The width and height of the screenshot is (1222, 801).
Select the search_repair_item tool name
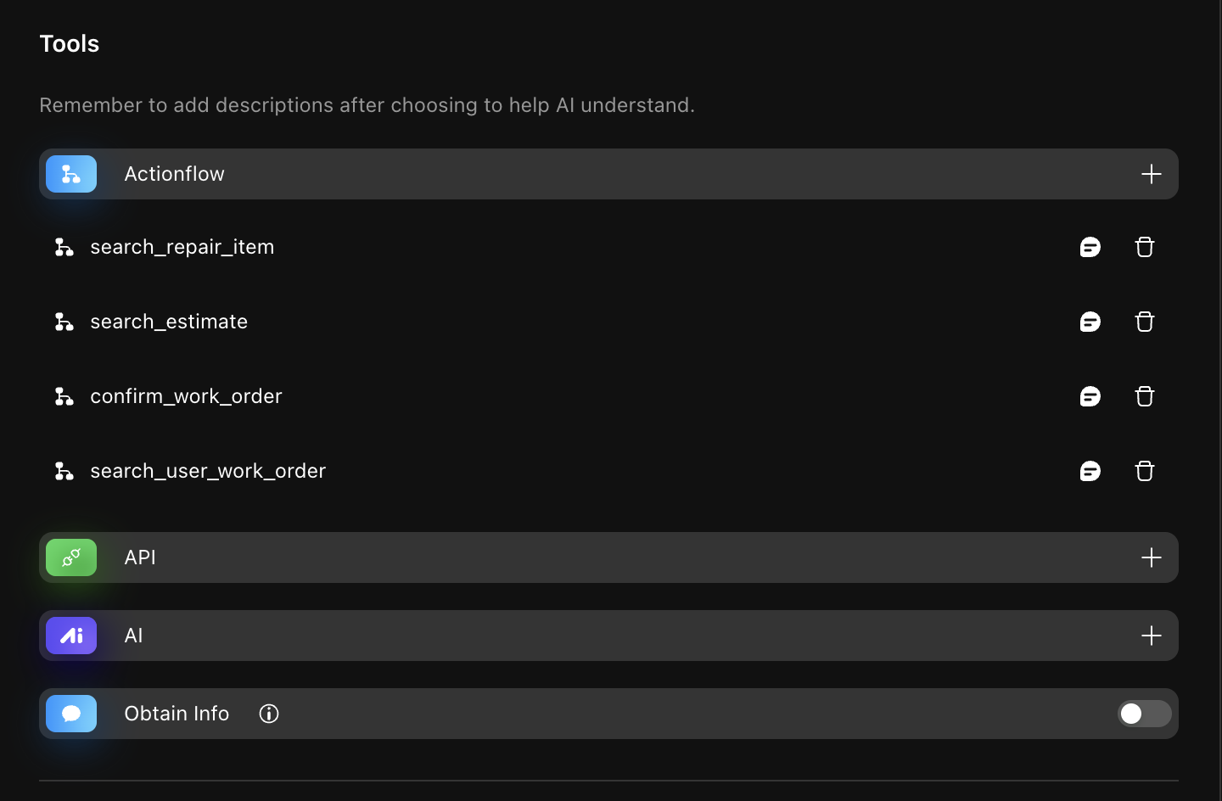click(x=182, y=247)
